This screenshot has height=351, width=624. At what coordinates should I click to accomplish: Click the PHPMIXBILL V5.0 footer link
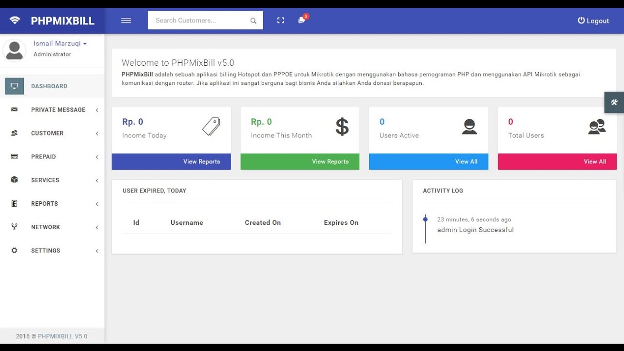pos(62,336)
